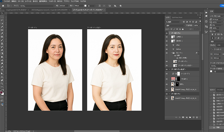Pick the Horizontal Type tool
The image size is (224, 132).
(x=2, y=70)
